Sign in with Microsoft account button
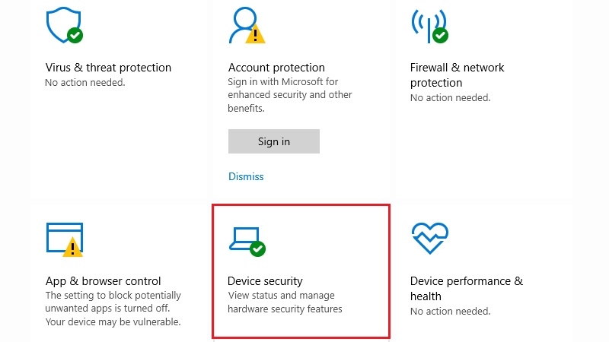 [x=274, y=141]
